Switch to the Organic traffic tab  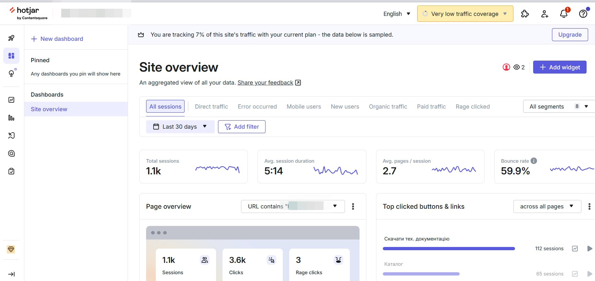pyautogui.click(x=388, y=107)
